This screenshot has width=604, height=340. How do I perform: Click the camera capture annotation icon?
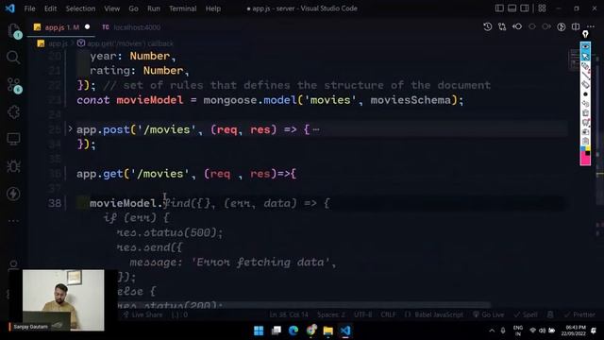coord(585,132)
